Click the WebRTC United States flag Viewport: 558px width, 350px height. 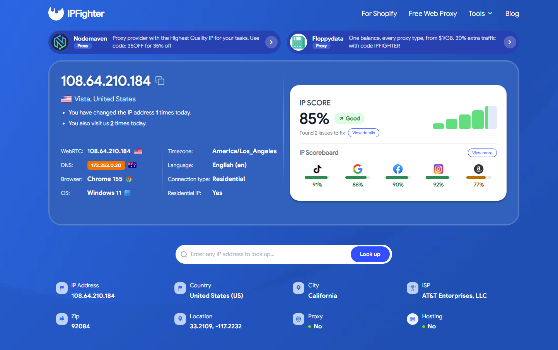[138, 151]
